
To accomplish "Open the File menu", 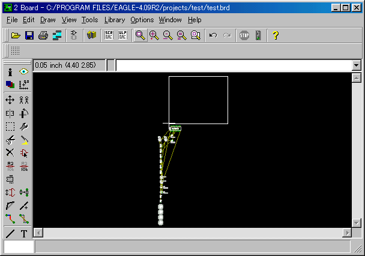I will coord(12,20).
